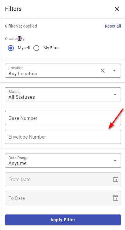Click the filter(s) applied count text
This screenshot has width=125, height=230.
pyautogui.click(x=21, y=26)
